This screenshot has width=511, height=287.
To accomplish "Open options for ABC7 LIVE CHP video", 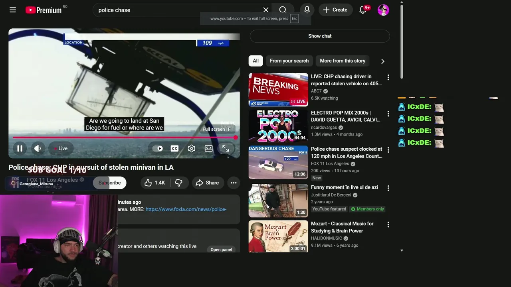I will click(x=388, y=77).
